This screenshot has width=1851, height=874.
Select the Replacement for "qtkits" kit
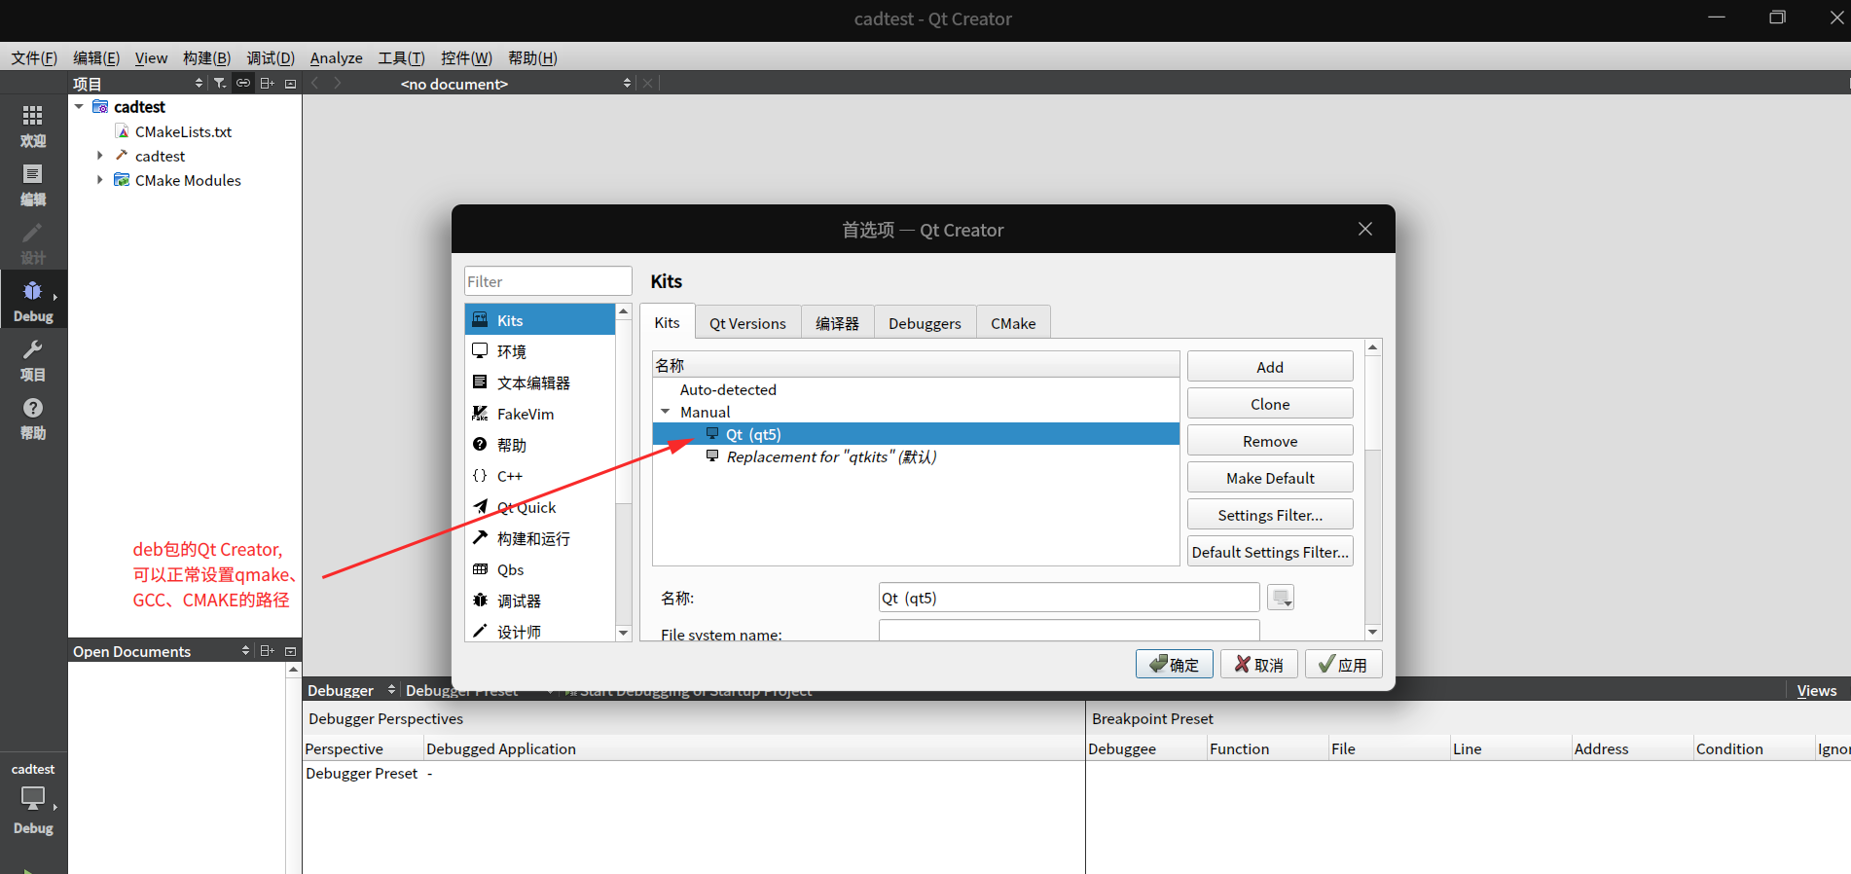831,456
